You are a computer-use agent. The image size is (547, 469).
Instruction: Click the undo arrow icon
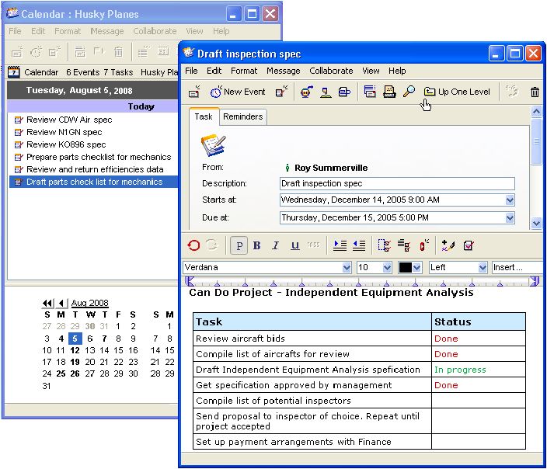[x=193, y=245]
